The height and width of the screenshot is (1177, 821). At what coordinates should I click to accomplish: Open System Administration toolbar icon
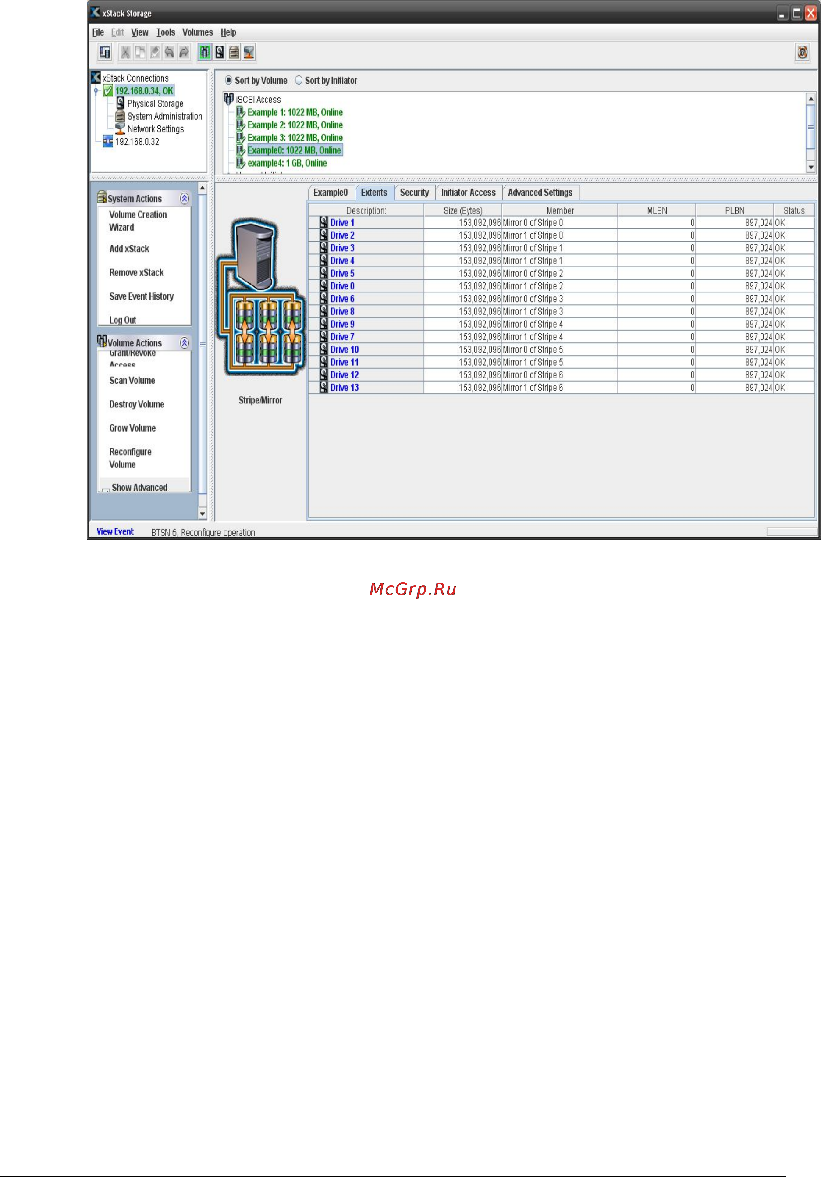pyautogui.click(x=234, y=52)
